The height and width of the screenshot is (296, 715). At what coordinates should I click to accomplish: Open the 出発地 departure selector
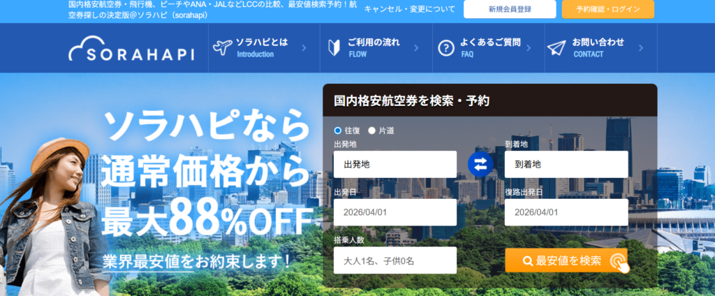[395, 164]
